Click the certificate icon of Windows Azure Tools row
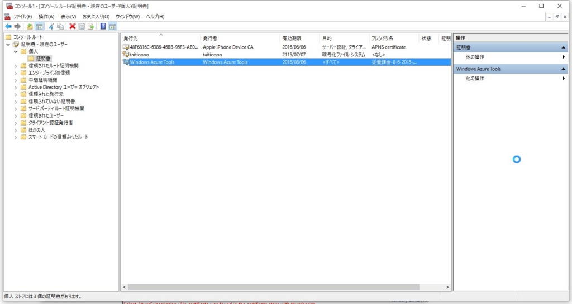This screenshot has height=304, width=572. click(126, 62)
